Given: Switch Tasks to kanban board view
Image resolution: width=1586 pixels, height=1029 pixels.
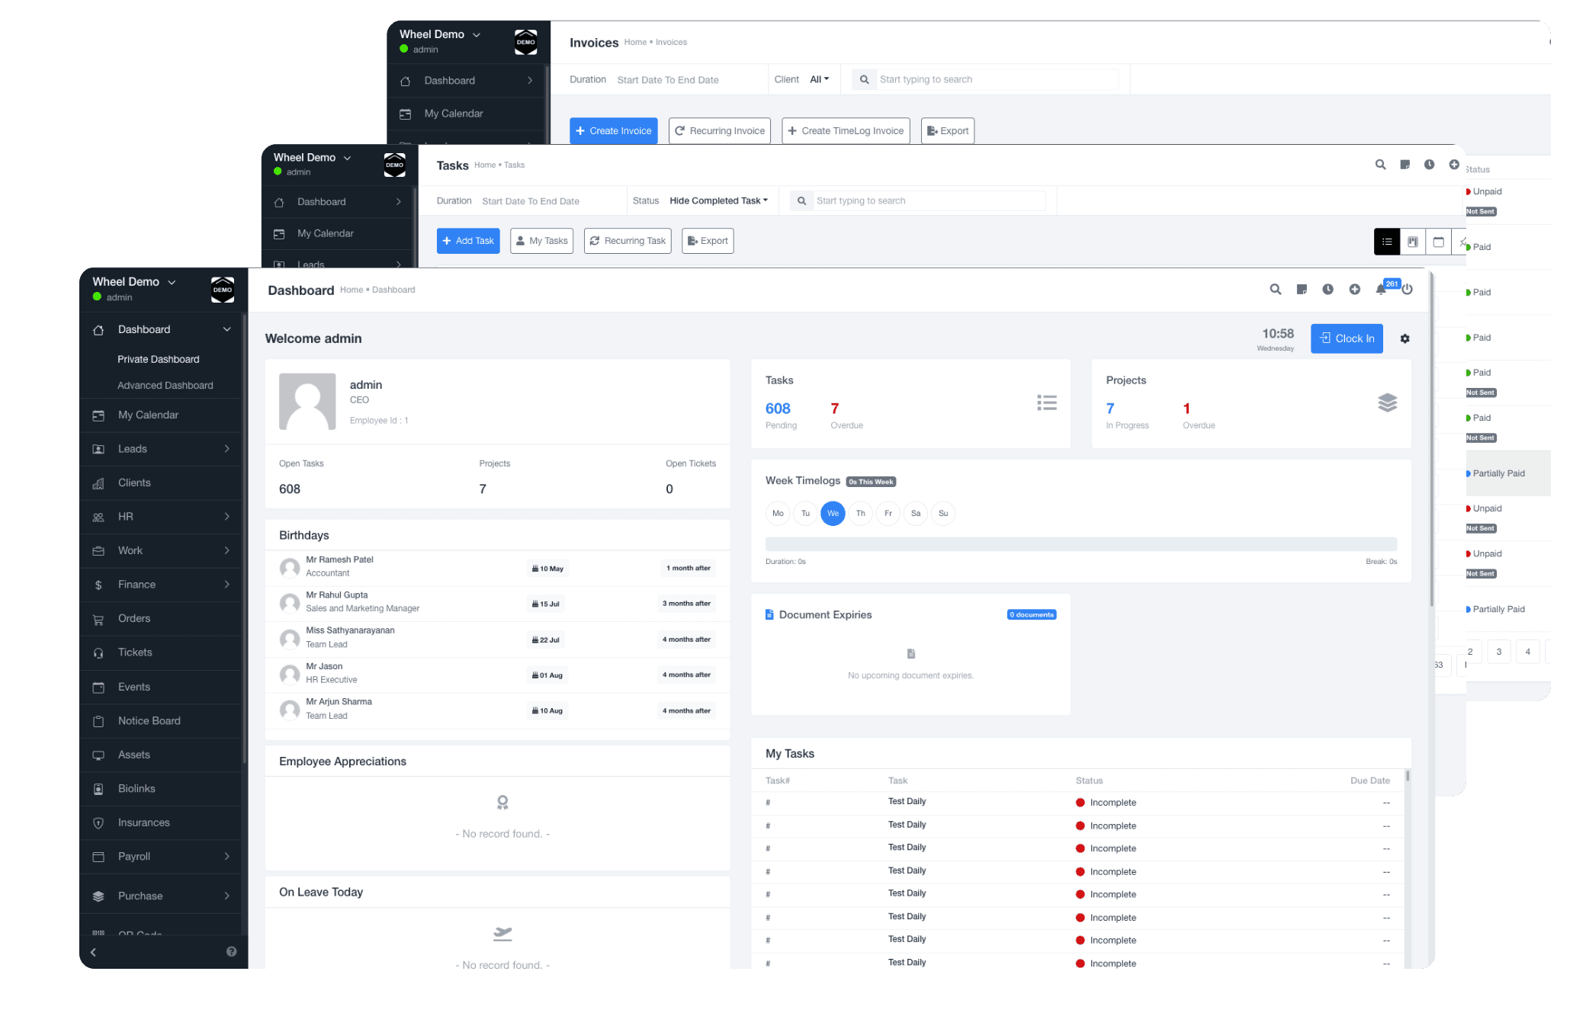Looking at the screenshot, I should (x=1412, y=242).
